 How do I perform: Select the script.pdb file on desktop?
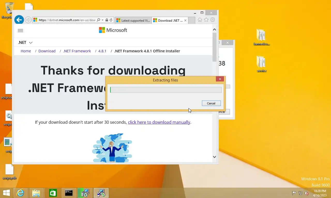click(9, 172)
